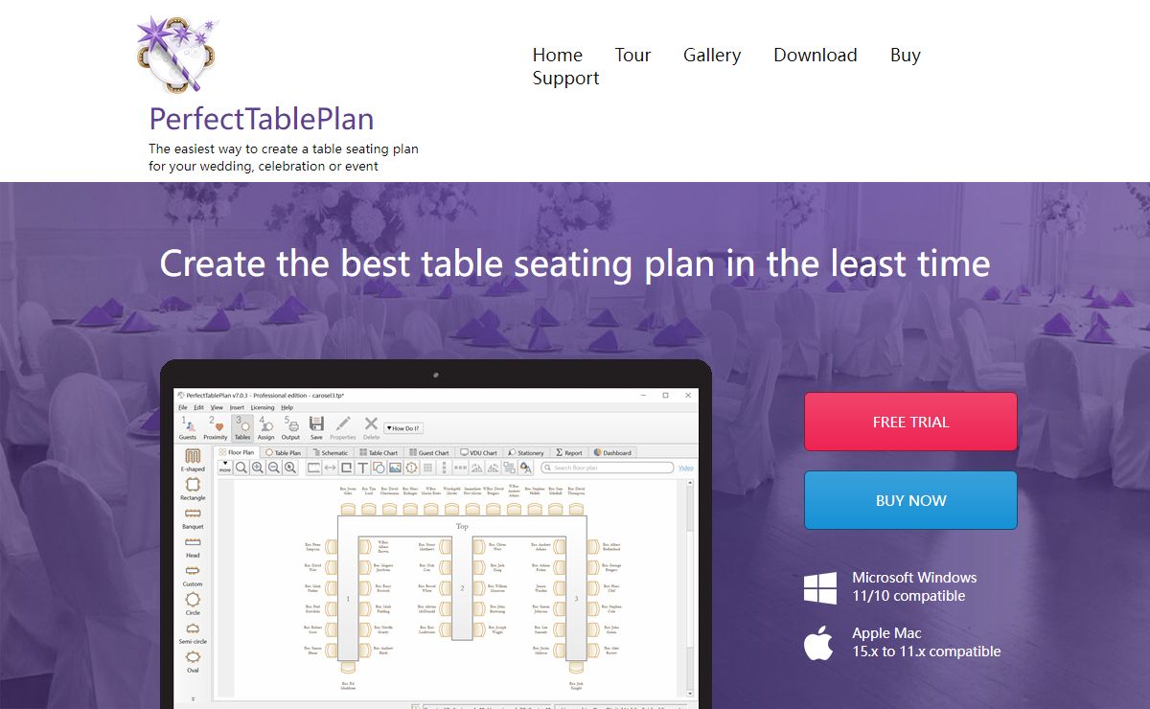The width and height of the screenshot is (1150, 709).
Task: Insert a Custom table from the sidebar
Action: 194,576
